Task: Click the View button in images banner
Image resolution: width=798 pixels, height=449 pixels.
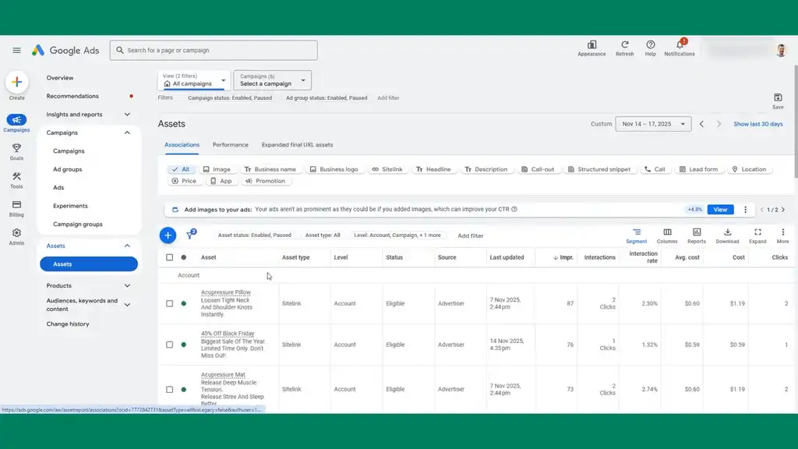Action: pyautogui.click(x=720, y=210)
